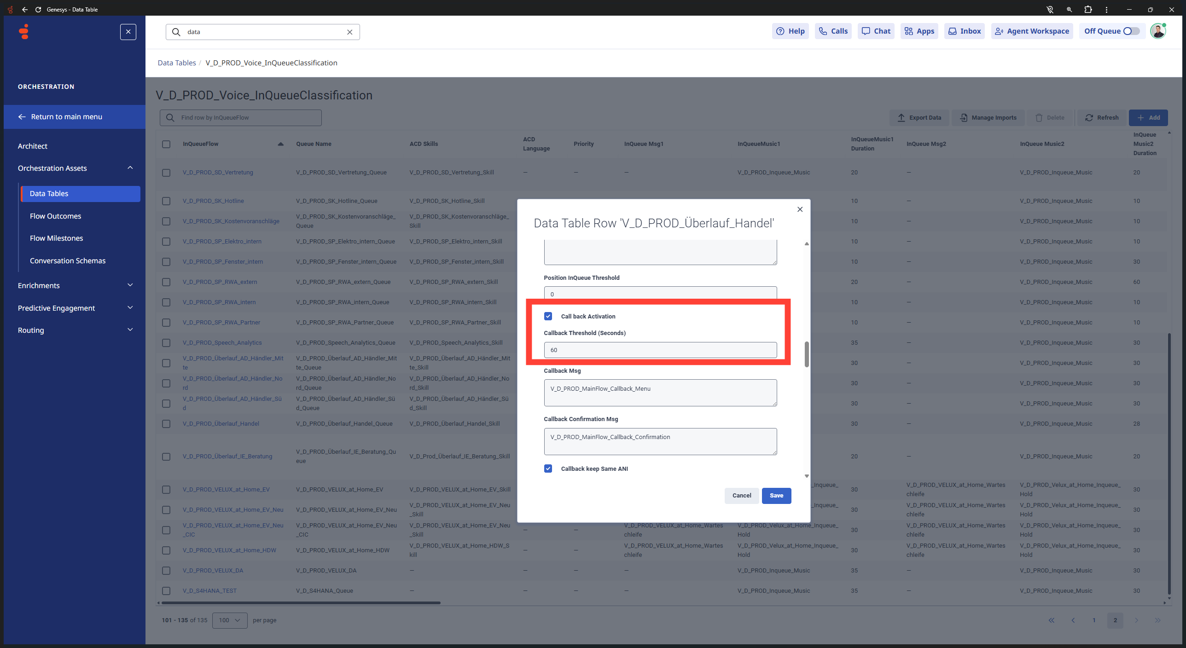Image resolution: width=1186 pixels, height=648 pixels.
Task: Click the Callback Msg text area
Action: pyautogui.click(x=660, y=393)
